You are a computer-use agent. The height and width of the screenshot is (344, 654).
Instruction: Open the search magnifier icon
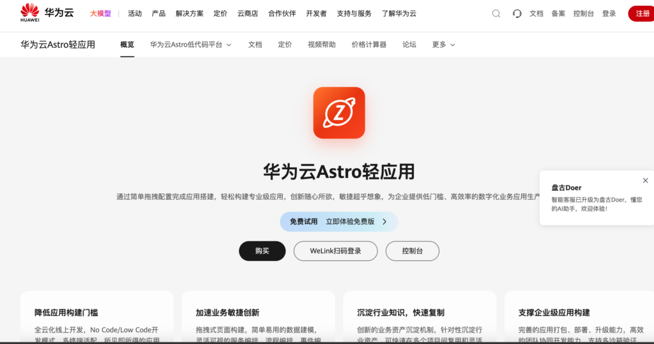[496, 14]
